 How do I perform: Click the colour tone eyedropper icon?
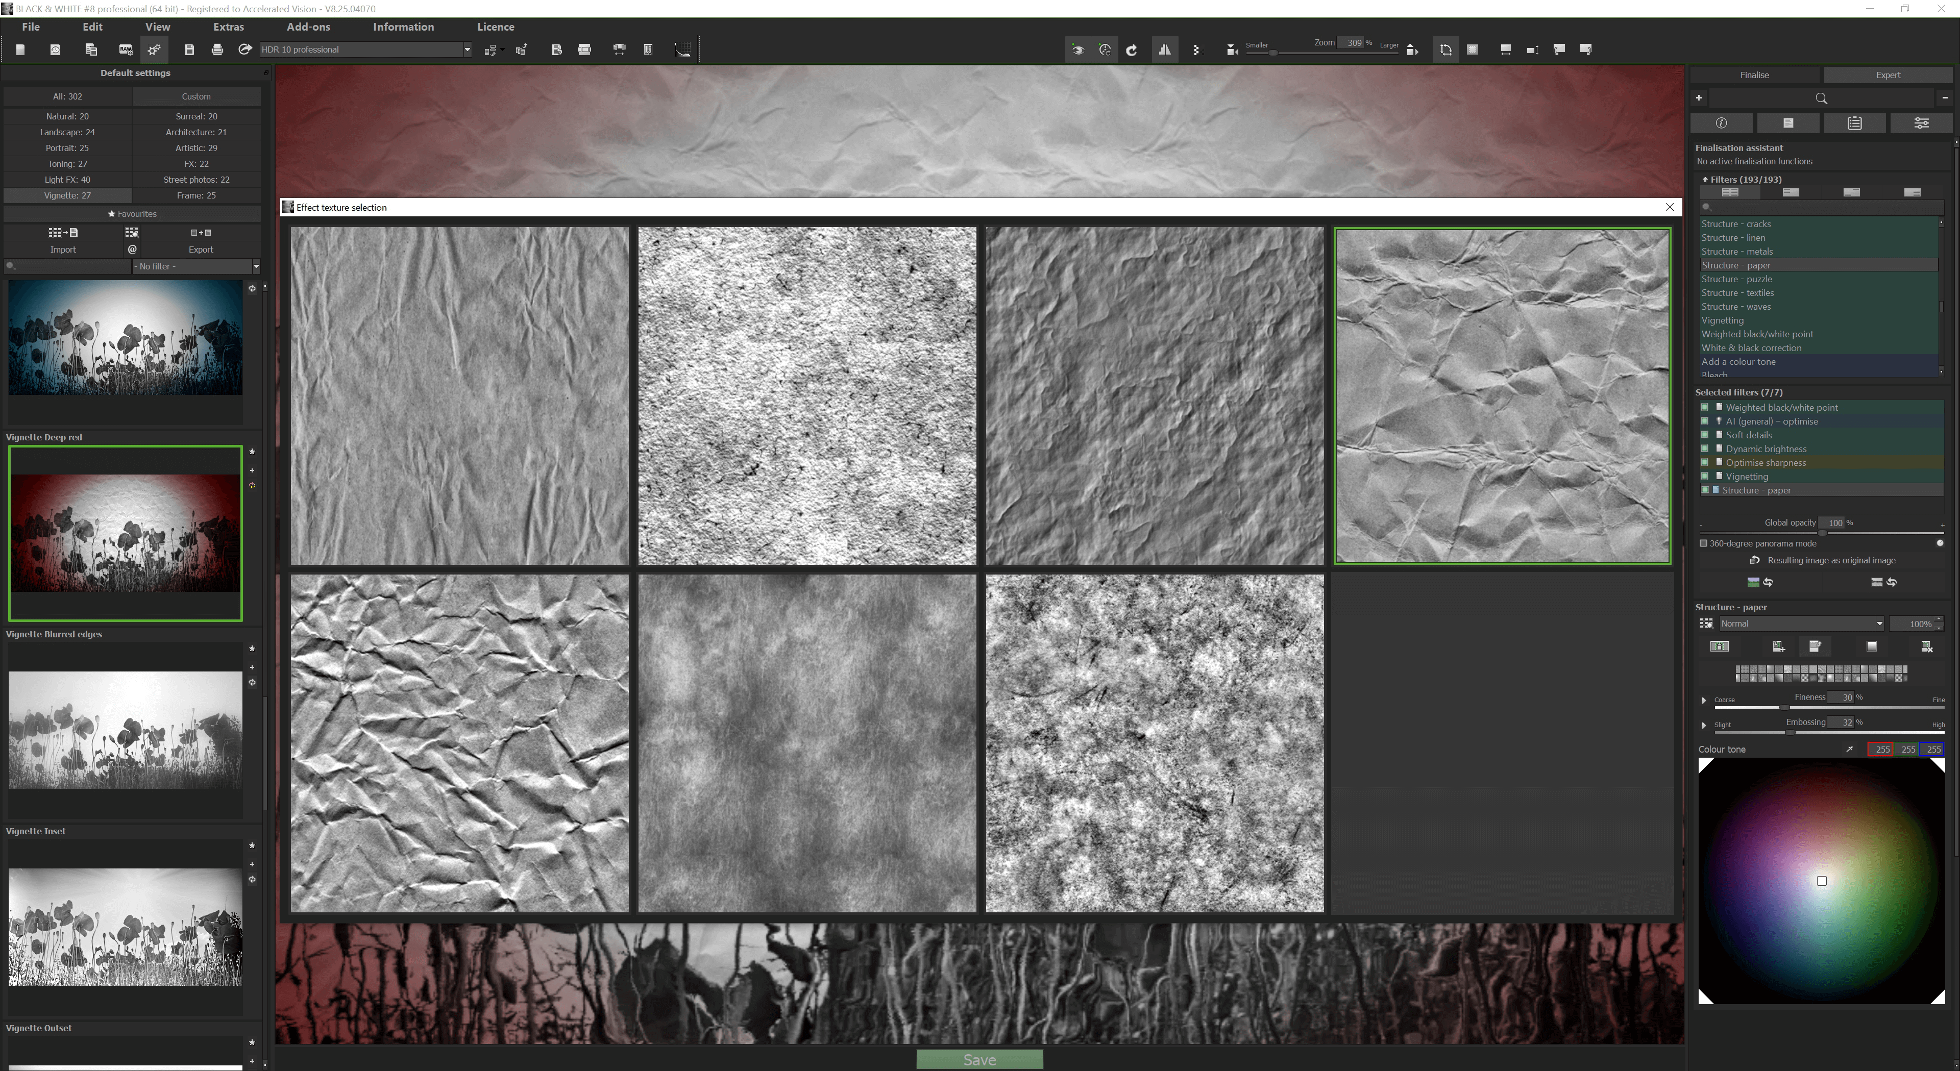pyautogui.click(x=1850, y=749)
